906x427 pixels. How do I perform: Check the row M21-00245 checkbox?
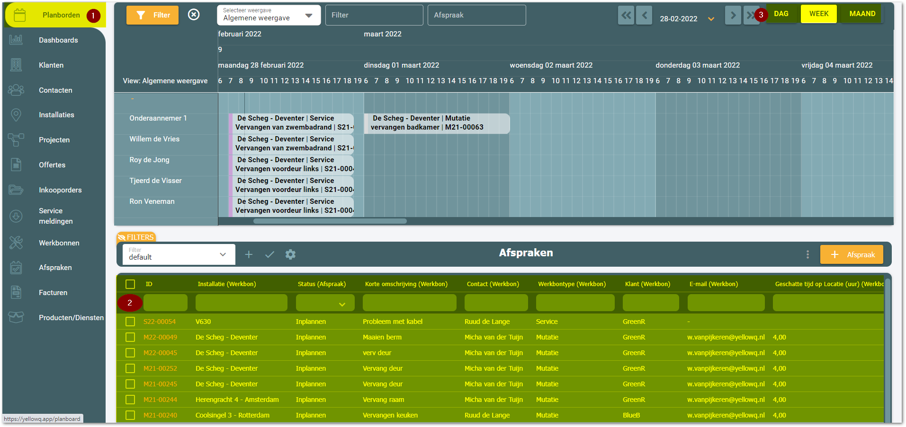[130, 384]
